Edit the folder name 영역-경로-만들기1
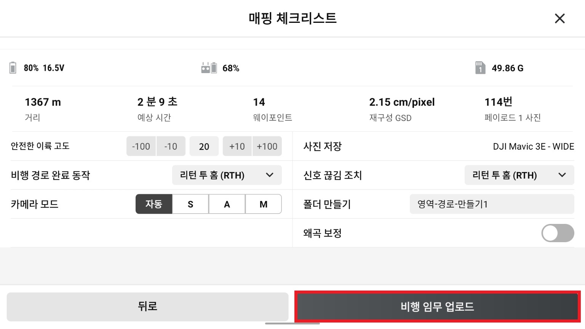585x329 pixels. pyautogui.click(x=492, y=204)
